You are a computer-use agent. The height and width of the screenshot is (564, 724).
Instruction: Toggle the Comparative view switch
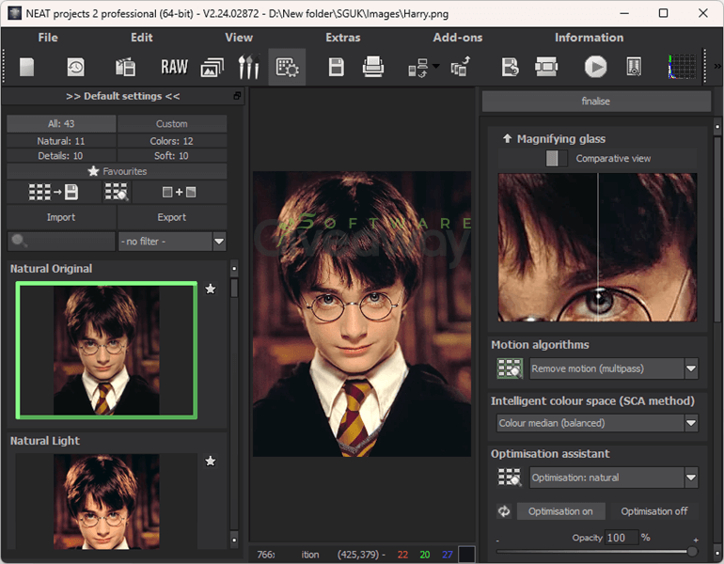[x=557, y=158]
